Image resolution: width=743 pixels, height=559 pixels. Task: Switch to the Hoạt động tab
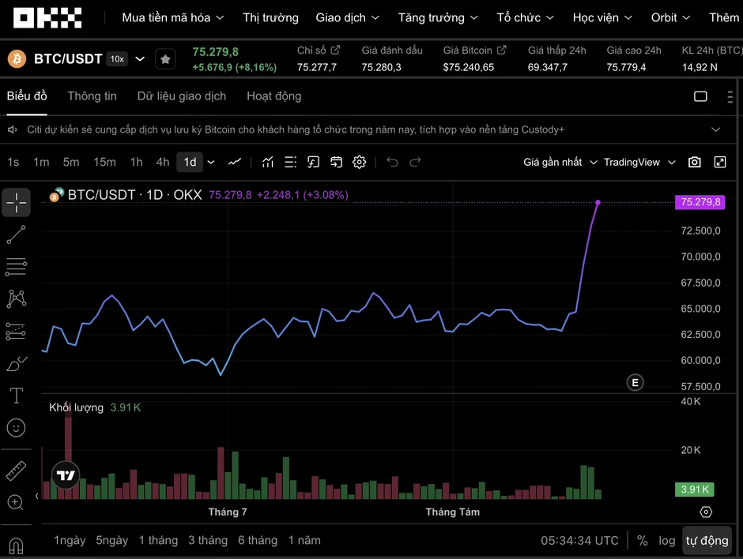pos(274,96)
